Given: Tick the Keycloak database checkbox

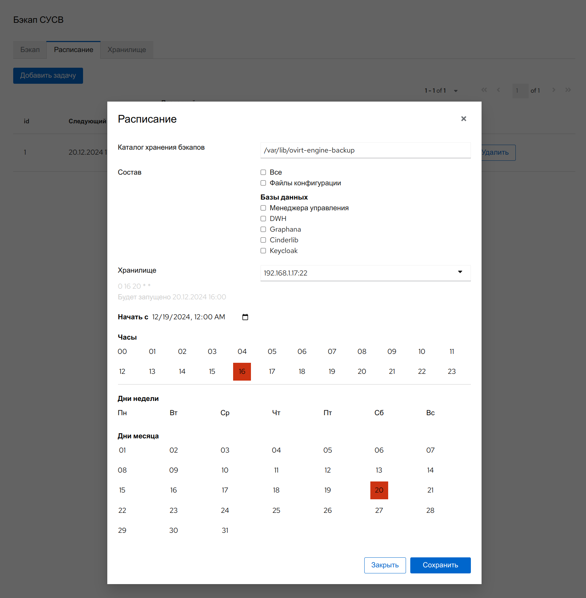Looking at the screenshot, I should click(263, 251).
